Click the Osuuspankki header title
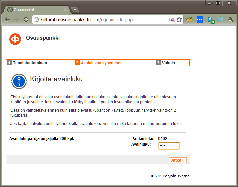Viewport: 238px width, 187px height. tap(43, 38)
